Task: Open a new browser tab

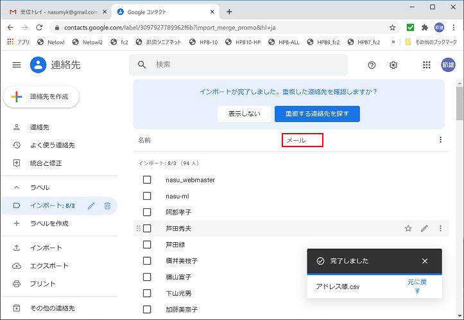Action: click(x=229, y=12)
